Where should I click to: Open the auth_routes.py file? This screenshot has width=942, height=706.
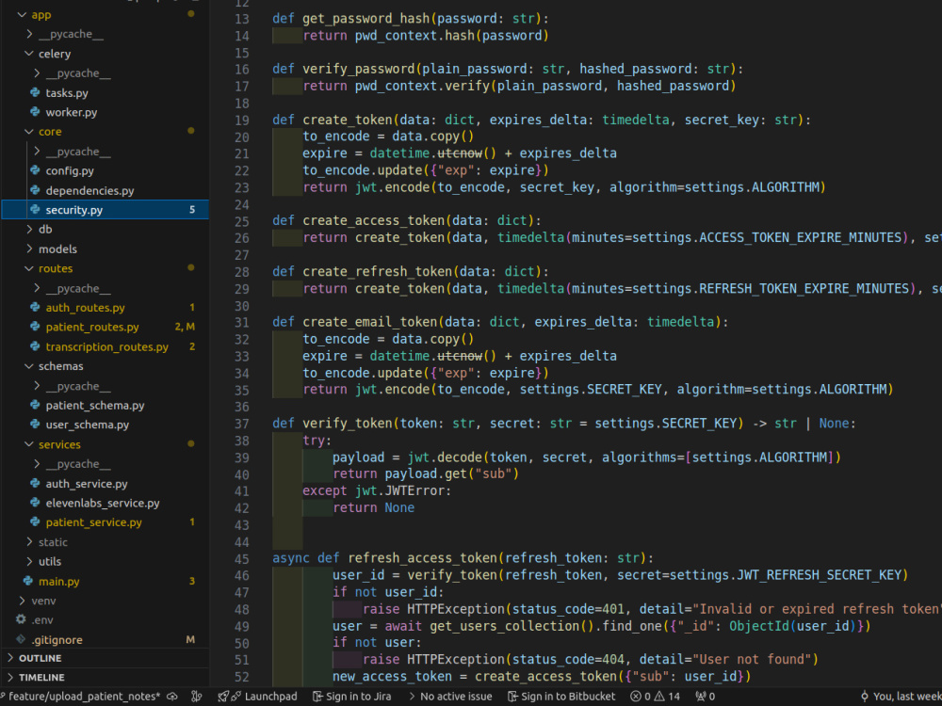[x=86, y=308]
